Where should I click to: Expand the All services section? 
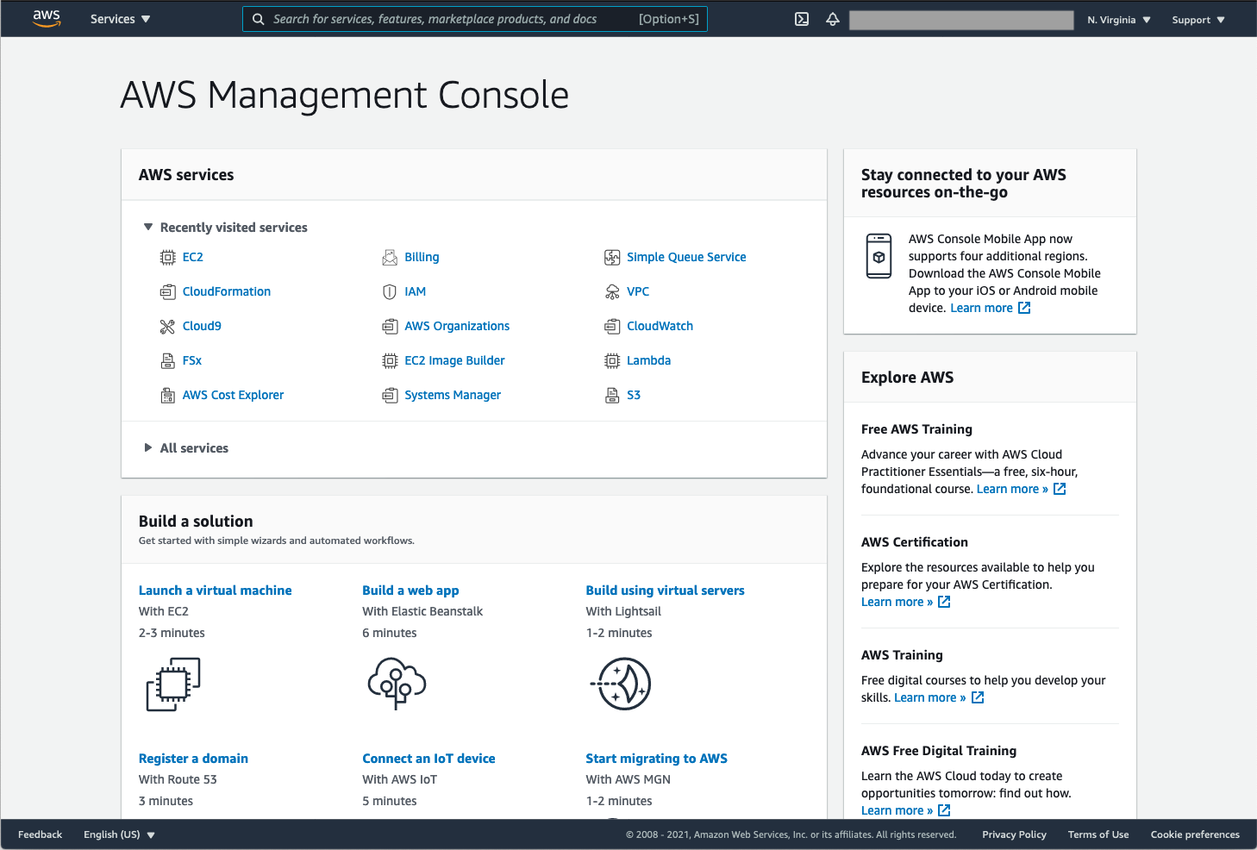click(186, 448)
